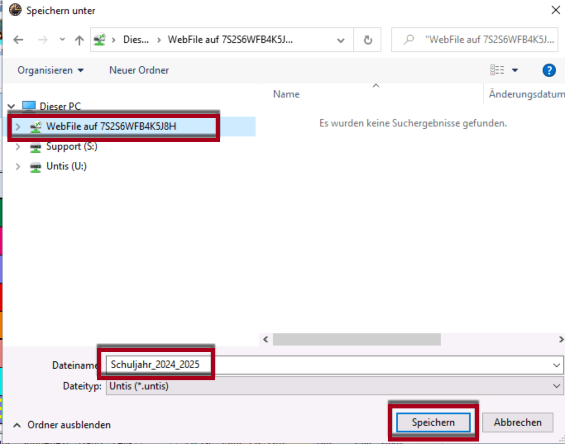The height and width of the screenshot is (444, 565).
Task: Open the help question mark icon
Action: [549, 70]
